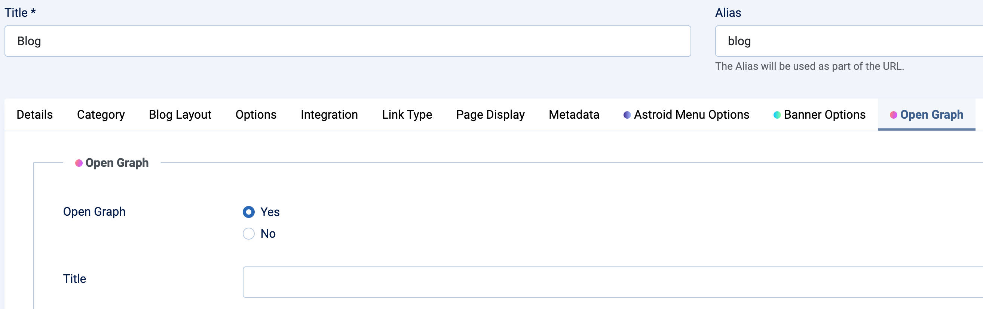
Task: Switch to the Category tab
Action: click(x=101, y=115)
